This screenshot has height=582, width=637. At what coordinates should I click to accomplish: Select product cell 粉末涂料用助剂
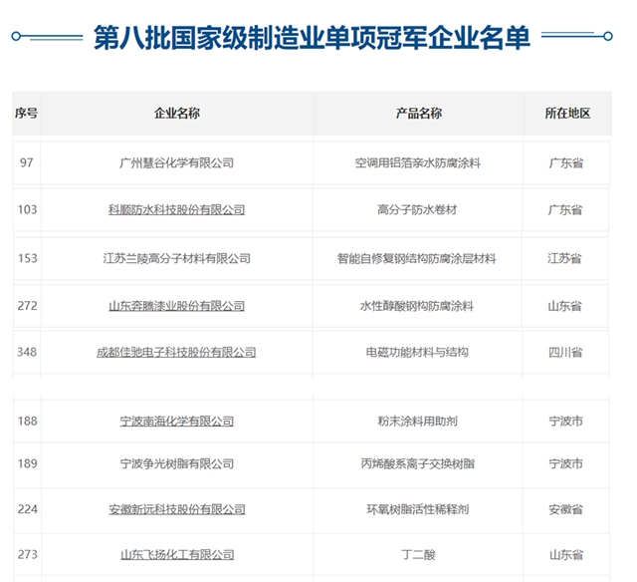coord(418,422)
